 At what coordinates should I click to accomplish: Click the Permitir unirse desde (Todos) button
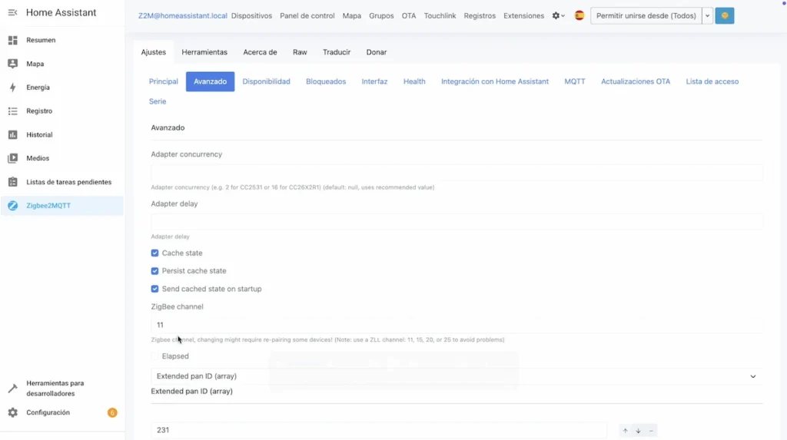(x=646, y=15)
